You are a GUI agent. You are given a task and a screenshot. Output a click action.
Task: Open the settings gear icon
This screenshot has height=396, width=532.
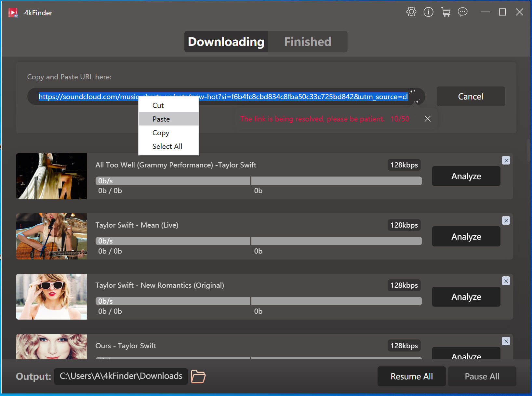pyautogui.click(x=411, y=12)
